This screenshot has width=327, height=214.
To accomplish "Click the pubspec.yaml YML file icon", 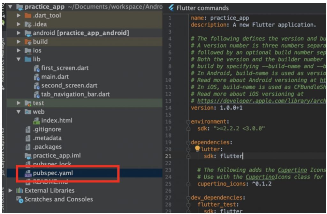I will (x=28, y=173).
